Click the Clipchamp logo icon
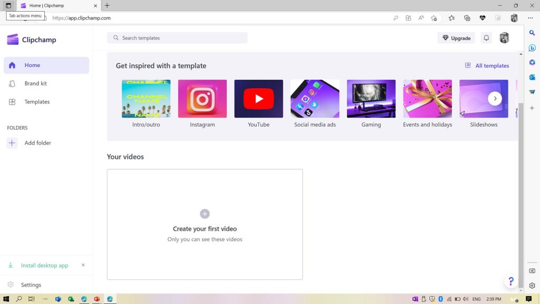Screen dimensions: 540x304 [x=13, y=40]
